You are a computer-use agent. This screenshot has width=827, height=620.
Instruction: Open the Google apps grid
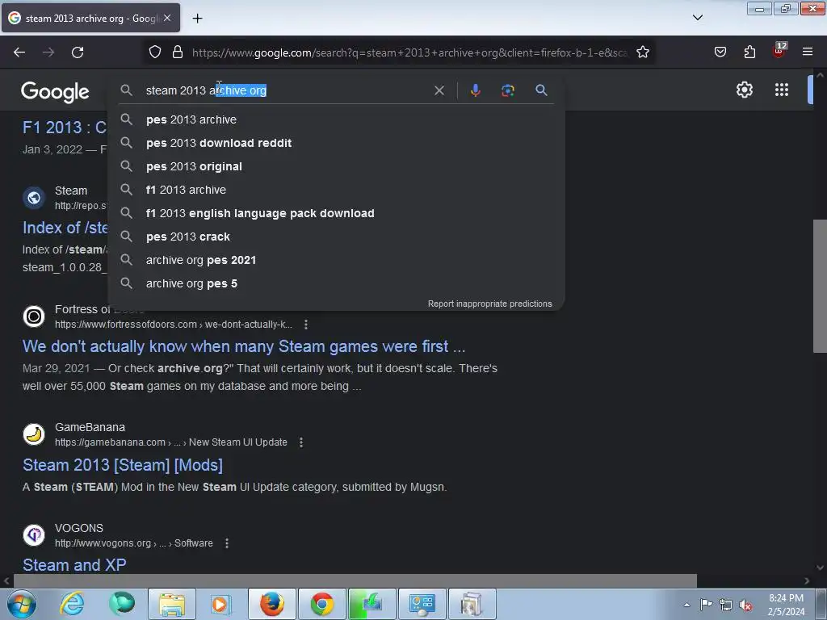782,90
